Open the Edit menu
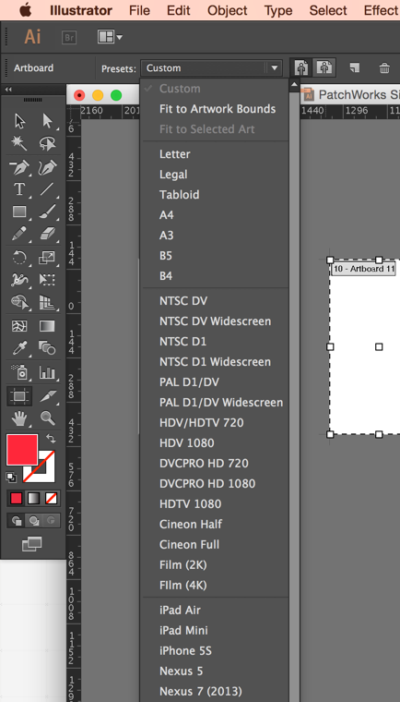The width and height of the screenshot is (400, 702). point(179,10)
